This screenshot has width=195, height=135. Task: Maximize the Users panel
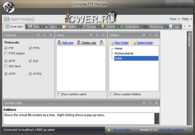pyautogui.click(x=91, y=35)
